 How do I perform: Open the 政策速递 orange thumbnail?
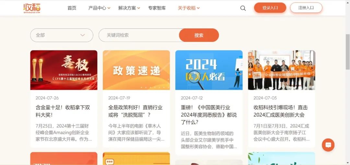(136, 70)
